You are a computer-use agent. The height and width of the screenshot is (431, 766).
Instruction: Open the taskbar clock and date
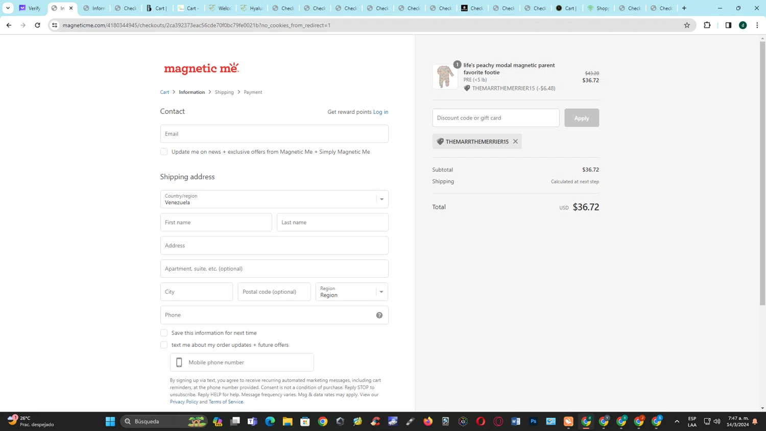738,421
